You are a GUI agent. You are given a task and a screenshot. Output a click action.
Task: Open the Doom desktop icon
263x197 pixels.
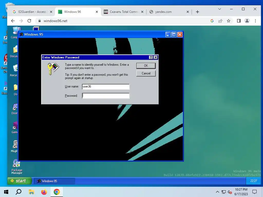point(15,109)
